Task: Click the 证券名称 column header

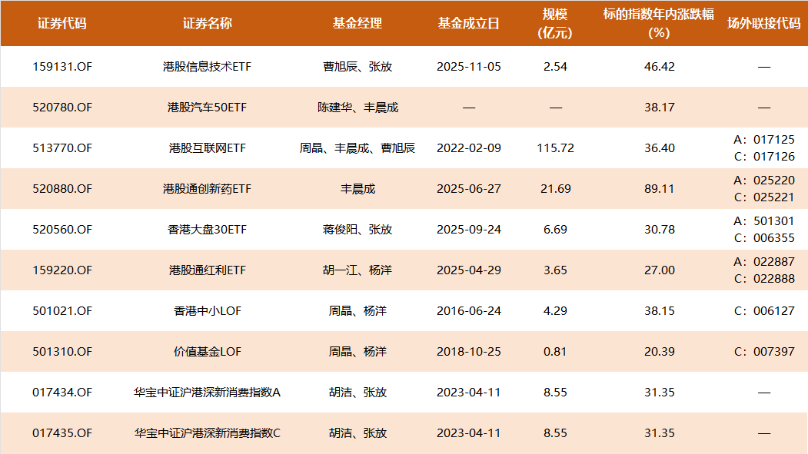Action: click(x=207, y=24)
